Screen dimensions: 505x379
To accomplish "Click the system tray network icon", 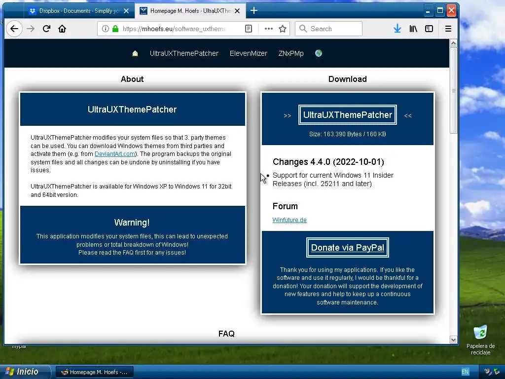I will 497,372.
